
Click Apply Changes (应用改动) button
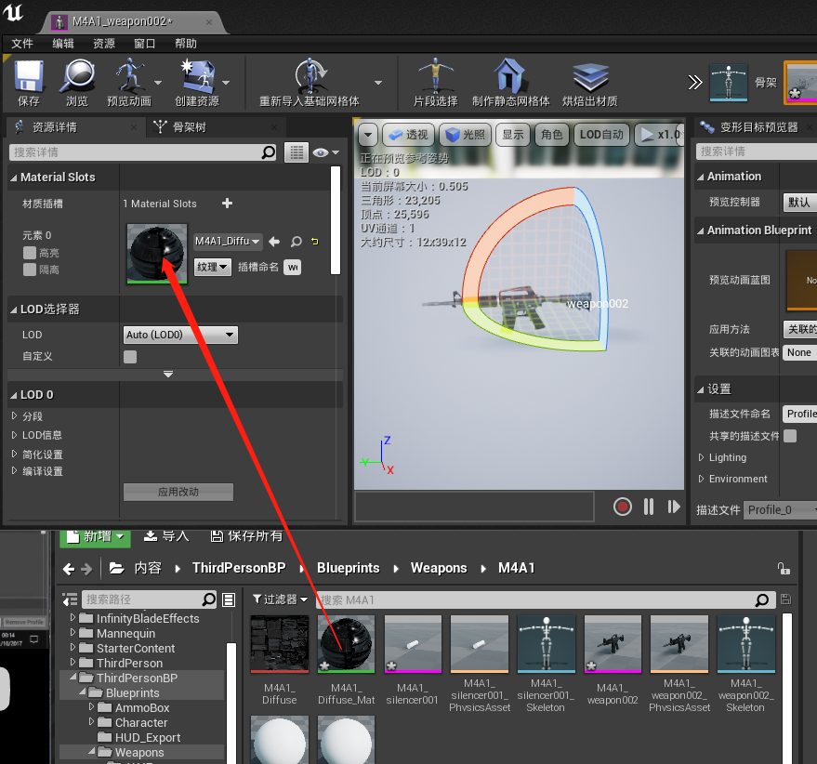click(x=178, y=492)
